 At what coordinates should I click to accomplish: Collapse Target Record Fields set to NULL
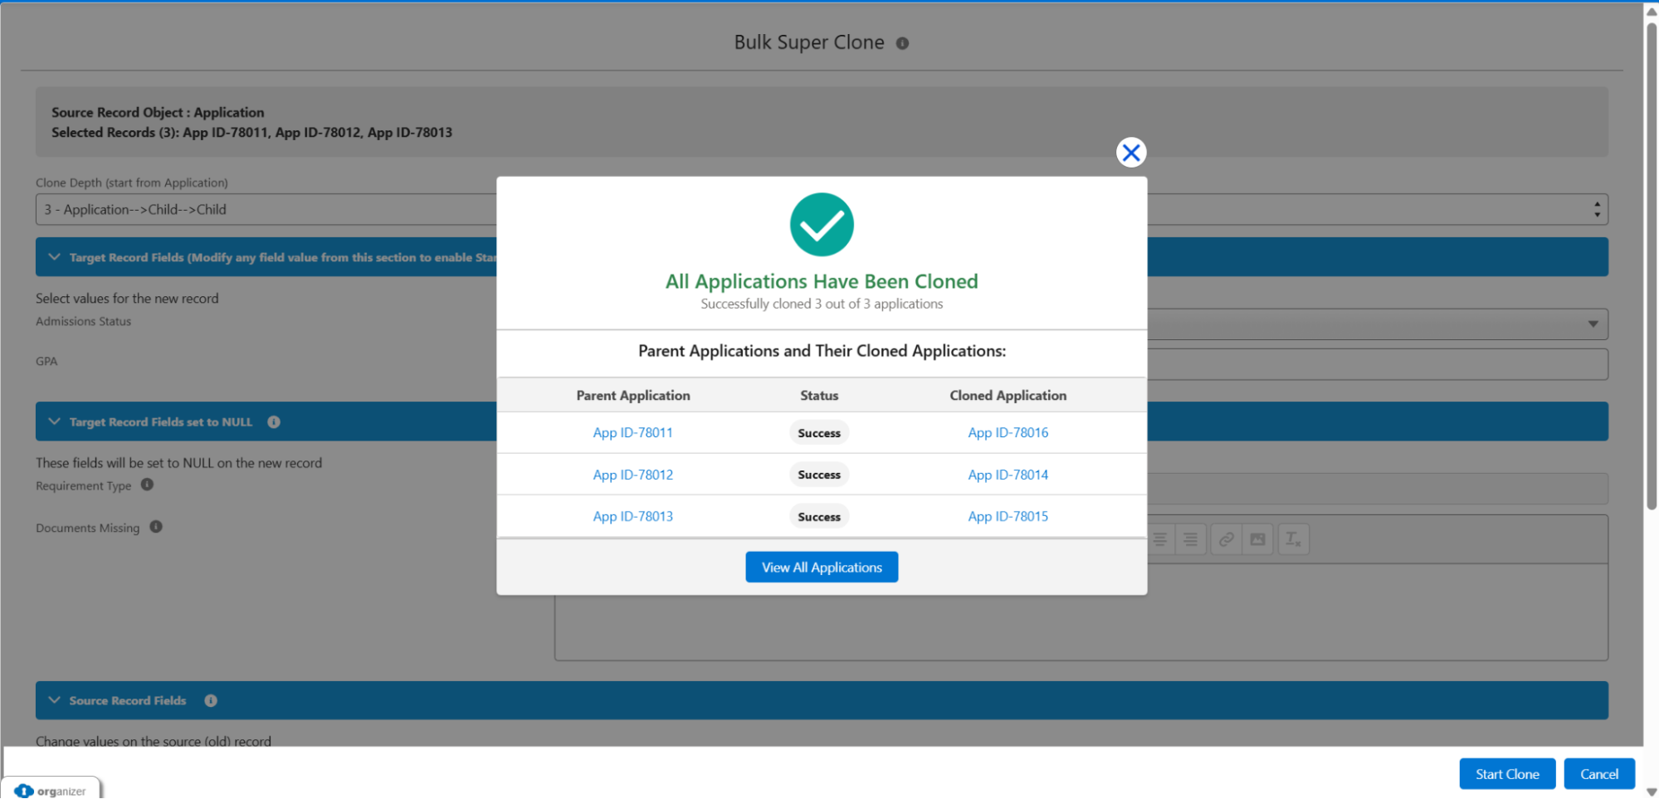pos(55,421)
